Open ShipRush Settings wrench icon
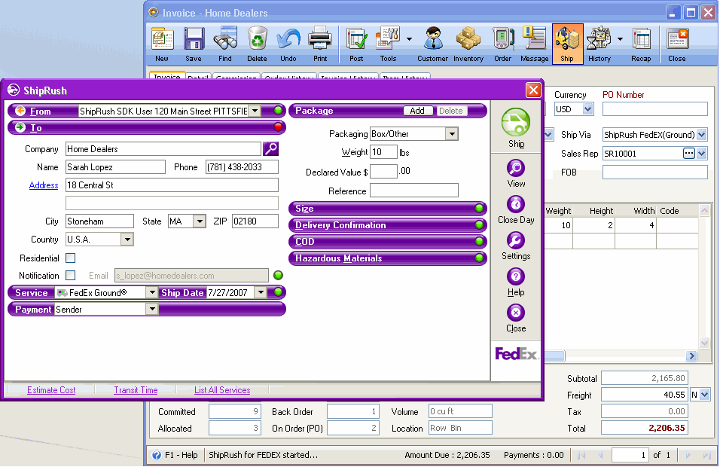Viewport: 720px width, 467px height. tap(516, 240)
